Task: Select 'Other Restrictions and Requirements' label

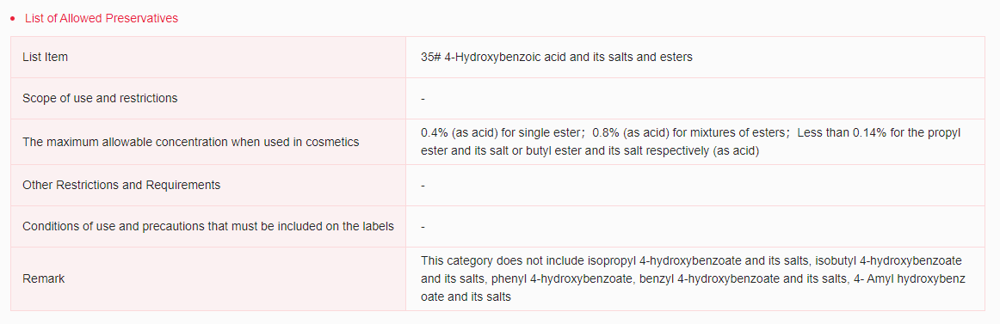Action: [x=121, y=186]
